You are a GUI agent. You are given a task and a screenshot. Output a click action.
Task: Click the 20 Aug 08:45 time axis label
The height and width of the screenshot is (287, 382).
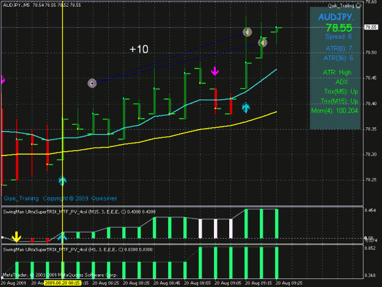[167, 283]
